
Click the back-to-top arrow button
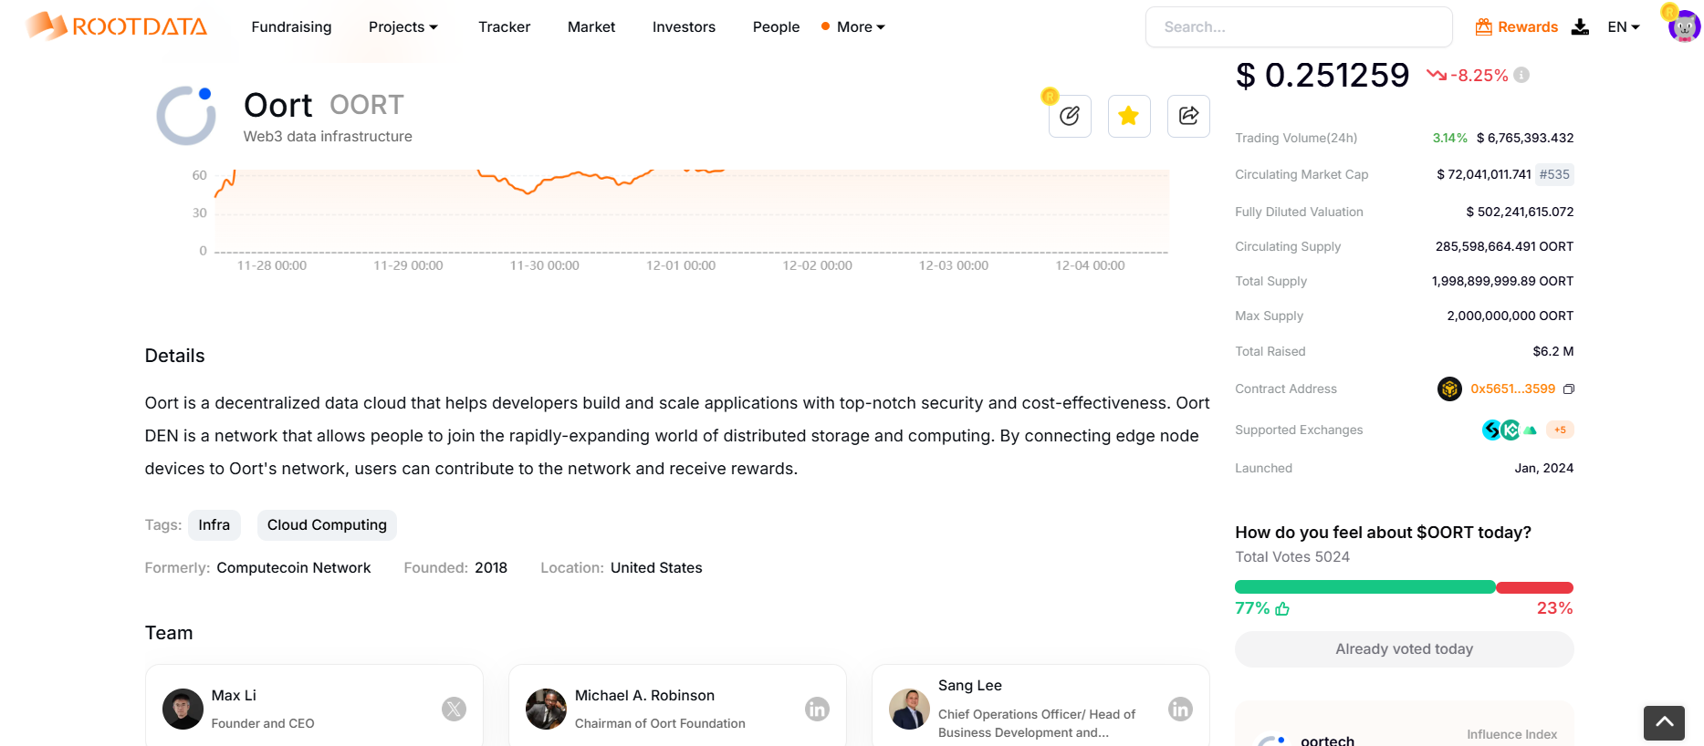pyautogui.click(x=1664, y=722)
